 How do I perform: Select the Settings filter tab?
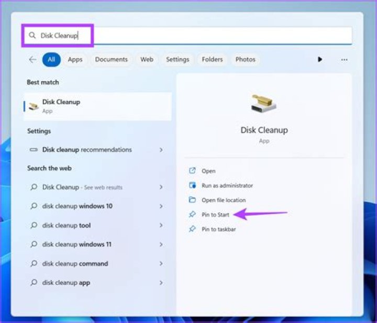pyautogui.click(x=178, y=59)
